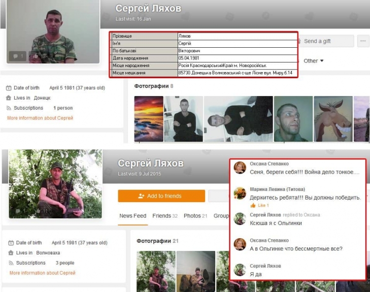Click the subscriptions feed icon beside 3 people
The width and height of the screenshot is (370, 292).
pyautogui.click(x=10, y=263)
